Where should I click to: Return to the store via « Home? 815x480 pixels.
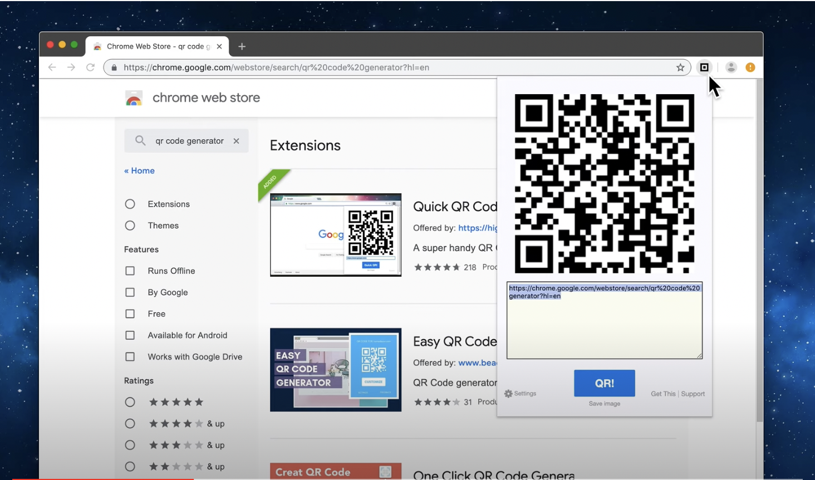[139, 171]
